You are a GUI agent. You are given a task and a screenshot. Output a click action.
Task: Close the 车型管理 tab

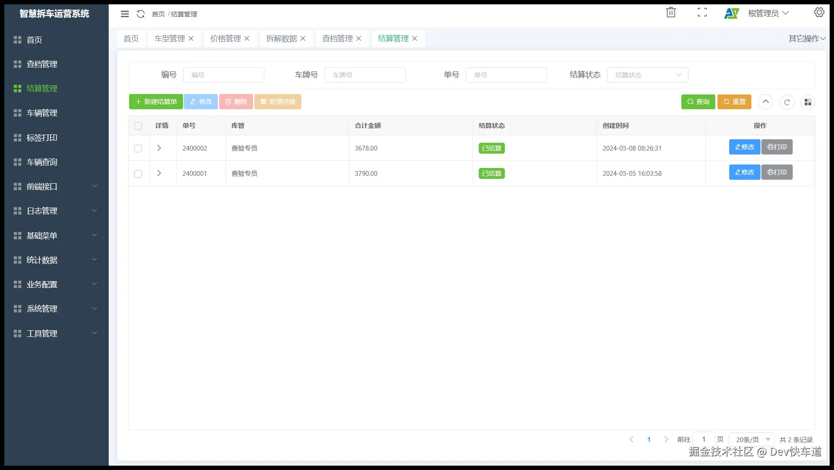191,39
